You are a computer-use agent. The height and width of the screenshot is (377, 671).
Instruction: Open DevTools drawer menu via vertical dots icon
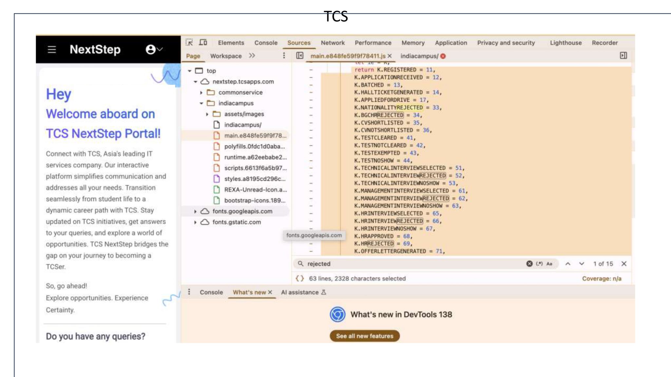point(189,292)
